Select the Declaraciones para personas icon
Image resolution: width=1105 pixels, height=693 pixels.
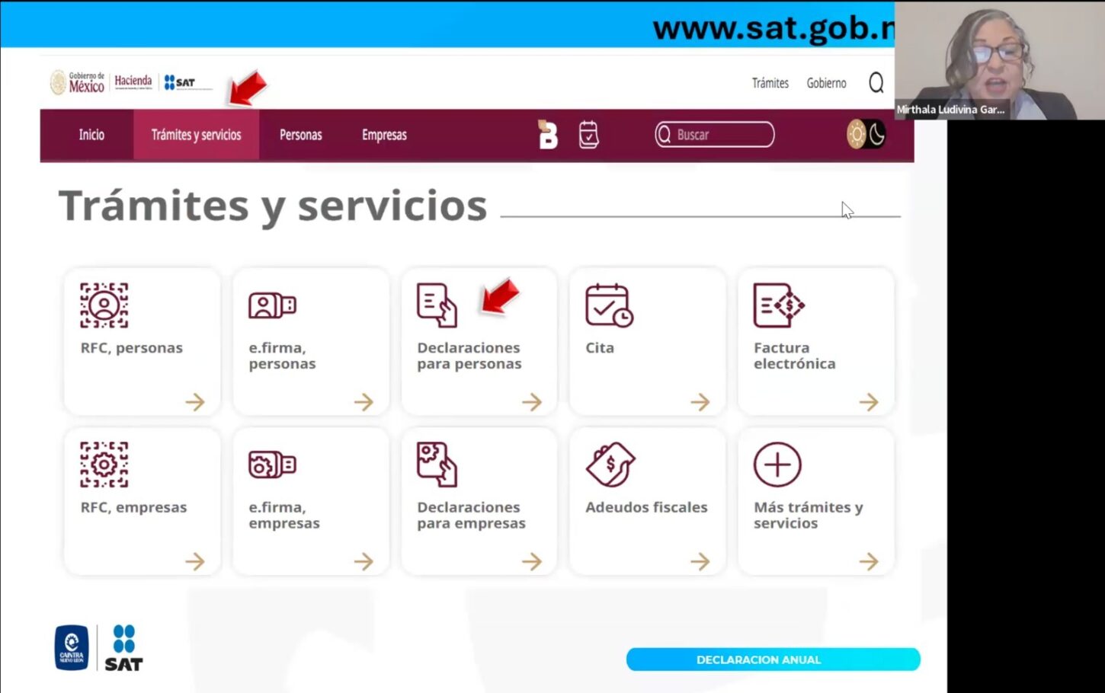[x=437, y=305]
